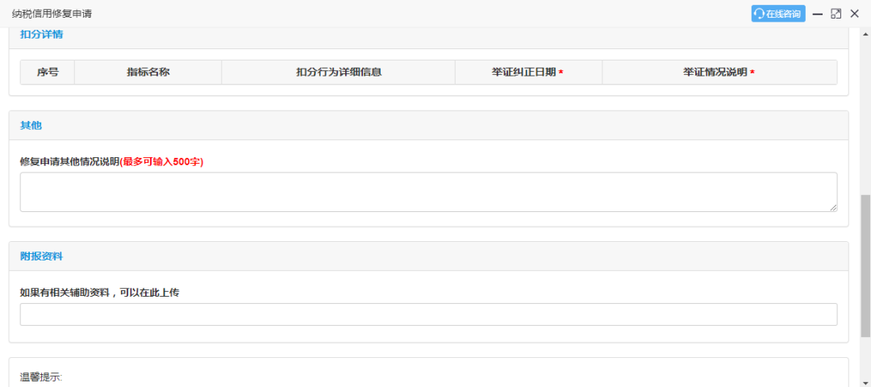Click the 纳税信用修复申请 window title
The height and width of the screenshot is (387, 871).
point(52,14)
